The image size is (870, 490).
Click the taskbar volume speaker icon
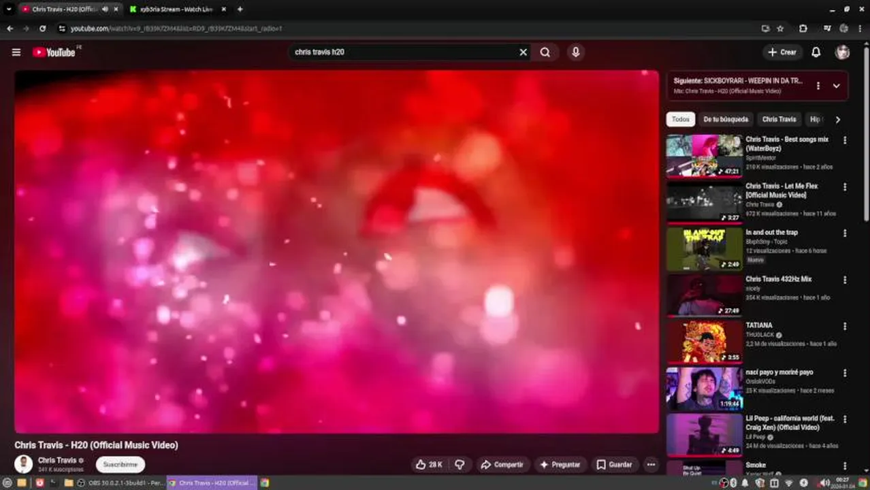tap(824, 483)
